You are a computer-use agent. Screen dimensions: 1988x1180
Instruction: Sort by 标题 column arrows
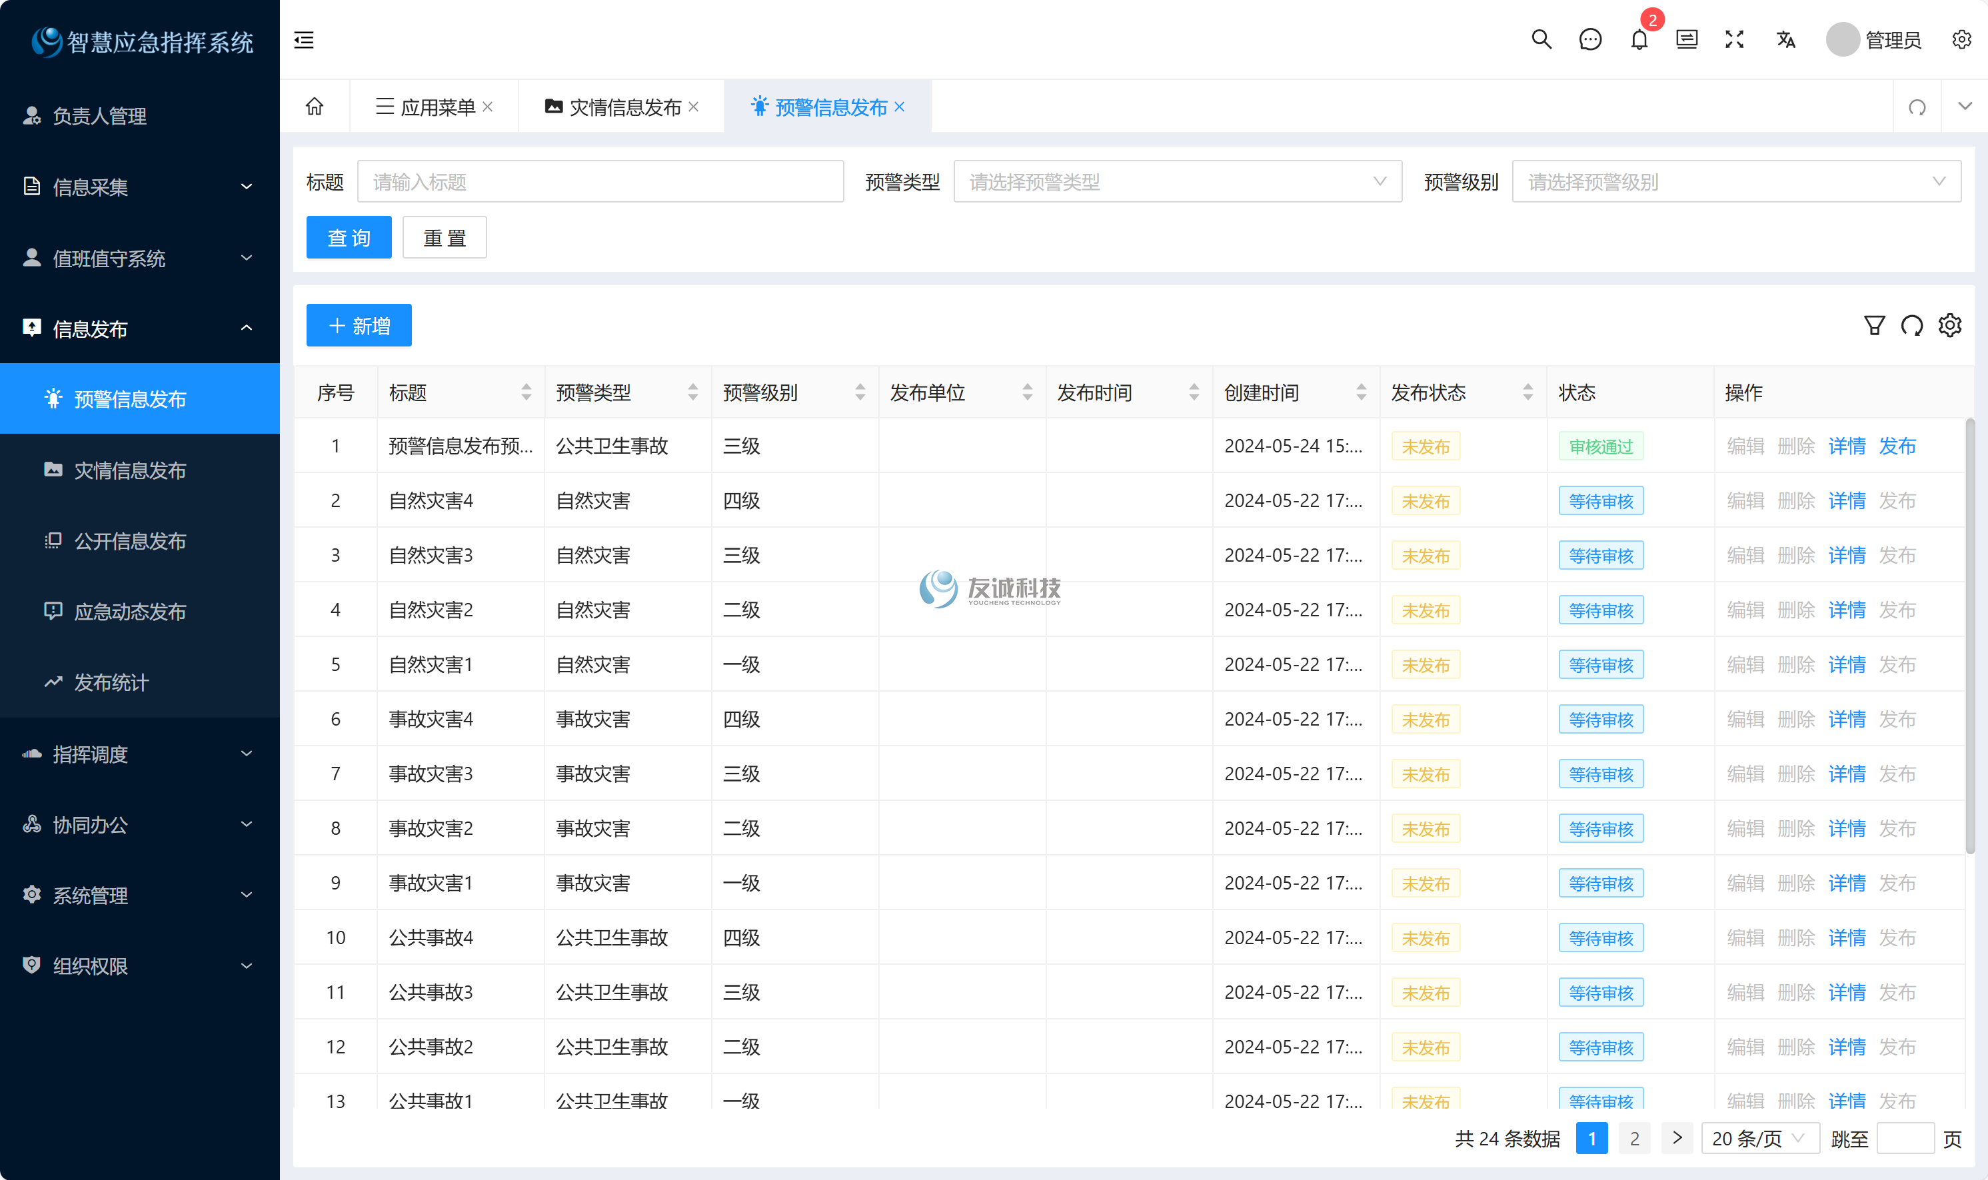526,392
